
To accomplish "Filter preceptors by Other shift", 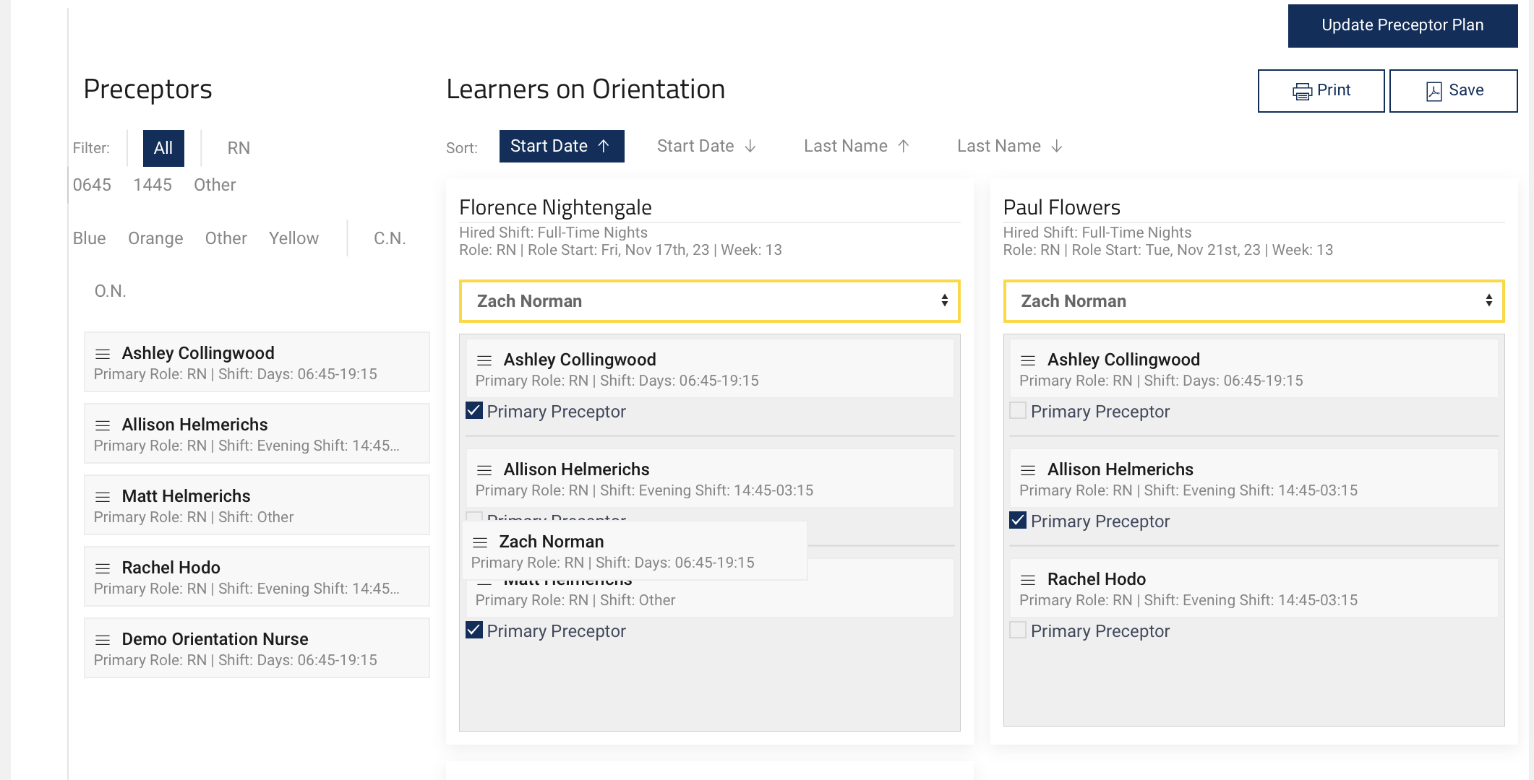I will pyautogui.click(x=215, y=186).
